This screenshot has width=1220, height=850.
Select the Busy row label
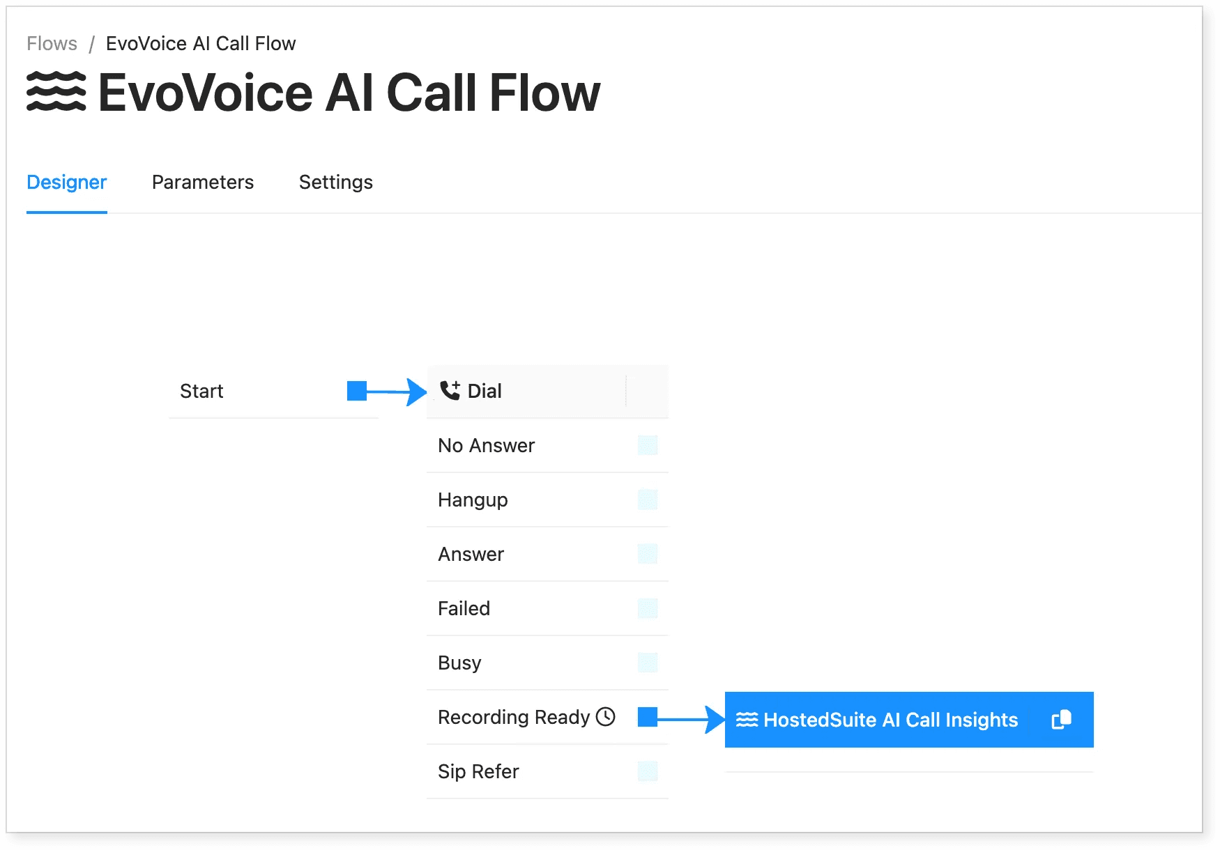[459, 663]
